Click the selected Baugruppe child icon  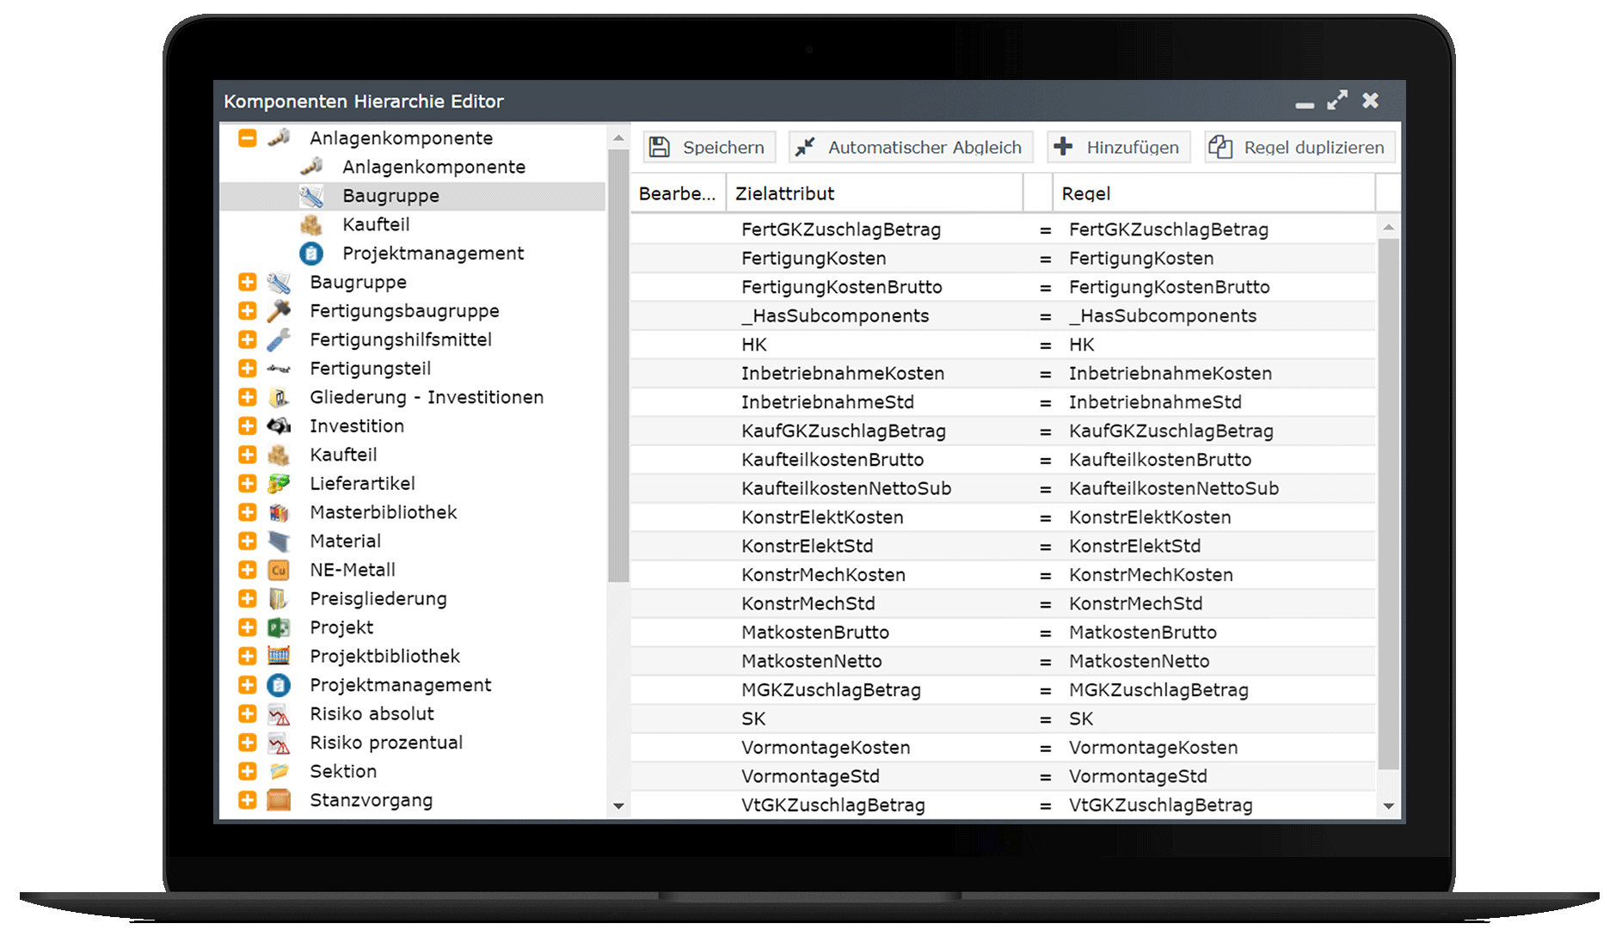(x=311, y=196)
